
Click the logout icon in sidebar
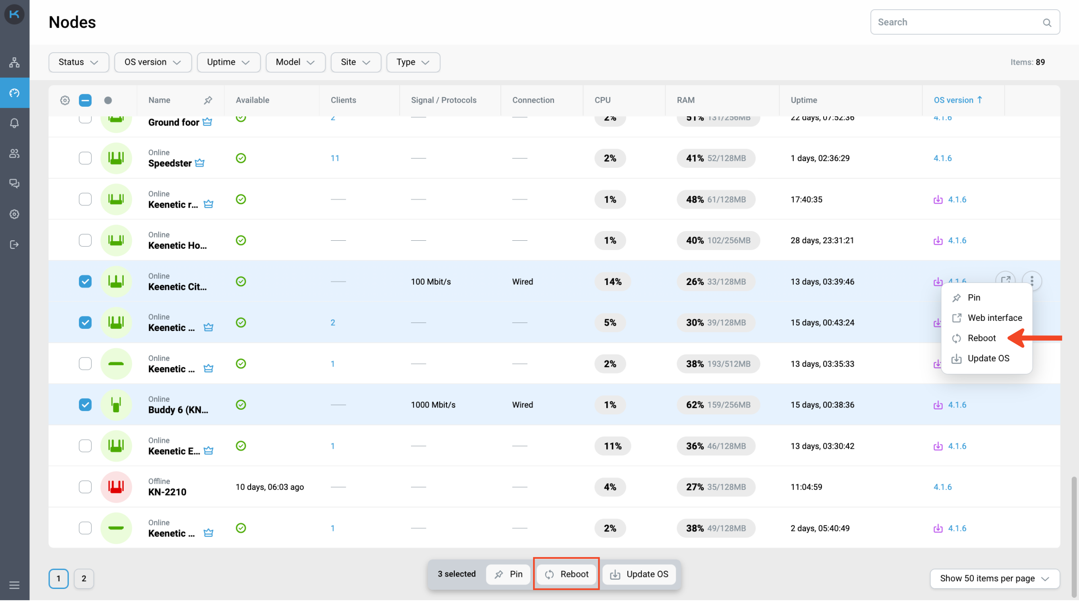coord(14,244)
